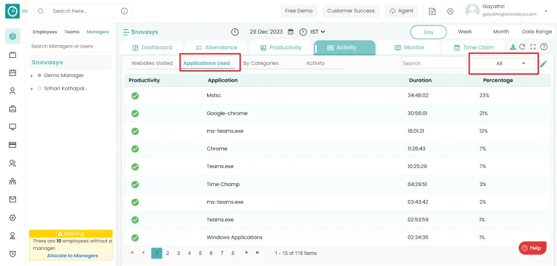Image resolution: width=557 pixels, height=266 pixels.
Task: Open the IST timezone dropdown
Action: (317, 31)
